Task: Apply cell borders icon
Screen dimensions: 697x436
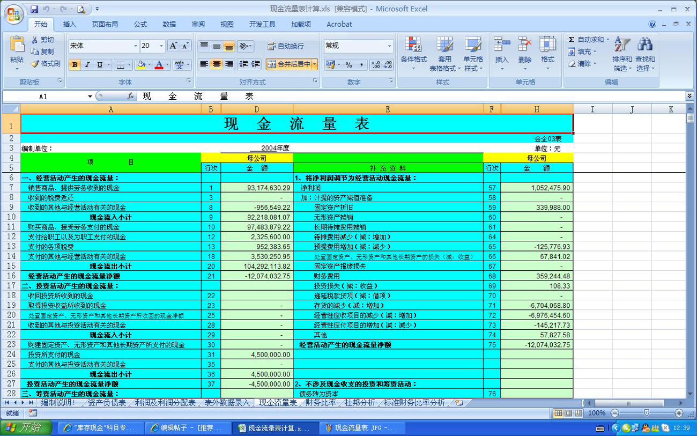Action: [121, 65]
